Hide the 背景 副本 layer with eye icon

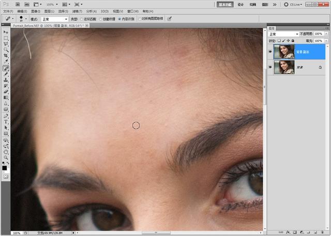click(x=270, y=52)
